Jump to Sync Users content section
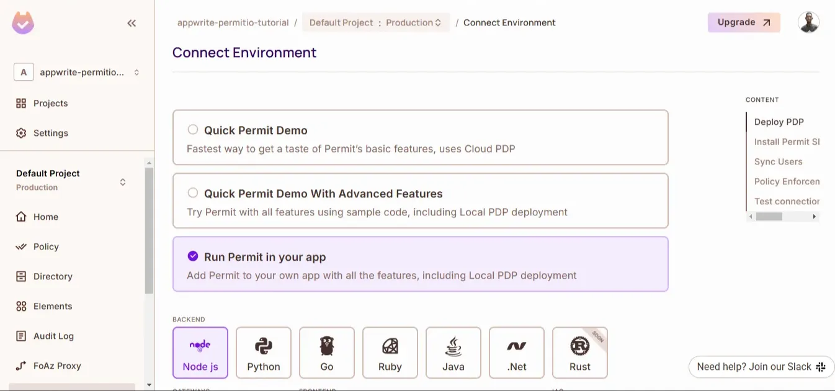Screen dimensions: 835x391 click(779, 161)
